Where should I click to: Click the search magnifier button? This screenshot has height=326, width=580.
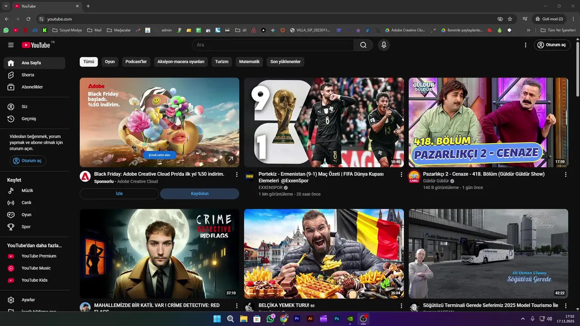click(x=363, y=45)
